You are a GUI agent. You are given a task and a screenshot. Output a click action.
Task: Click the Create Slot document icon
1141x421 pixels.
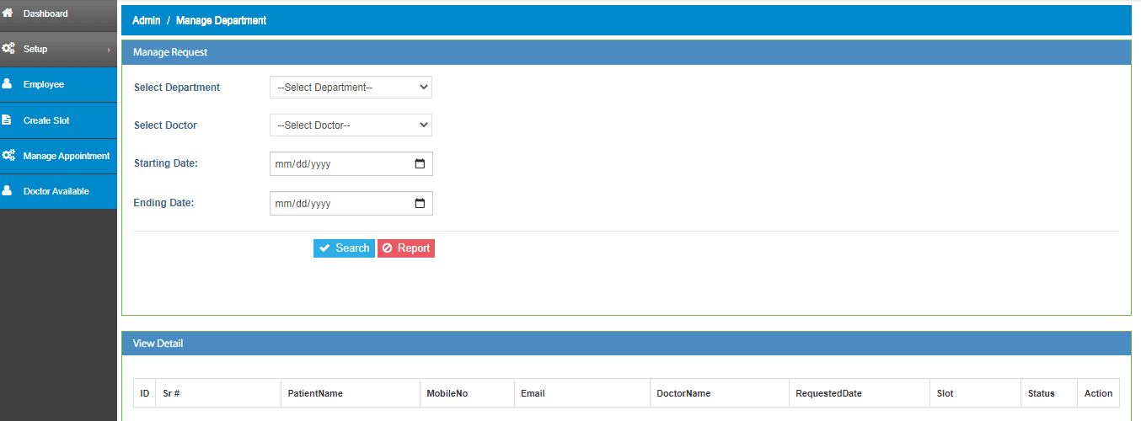[x=7, y=120]
